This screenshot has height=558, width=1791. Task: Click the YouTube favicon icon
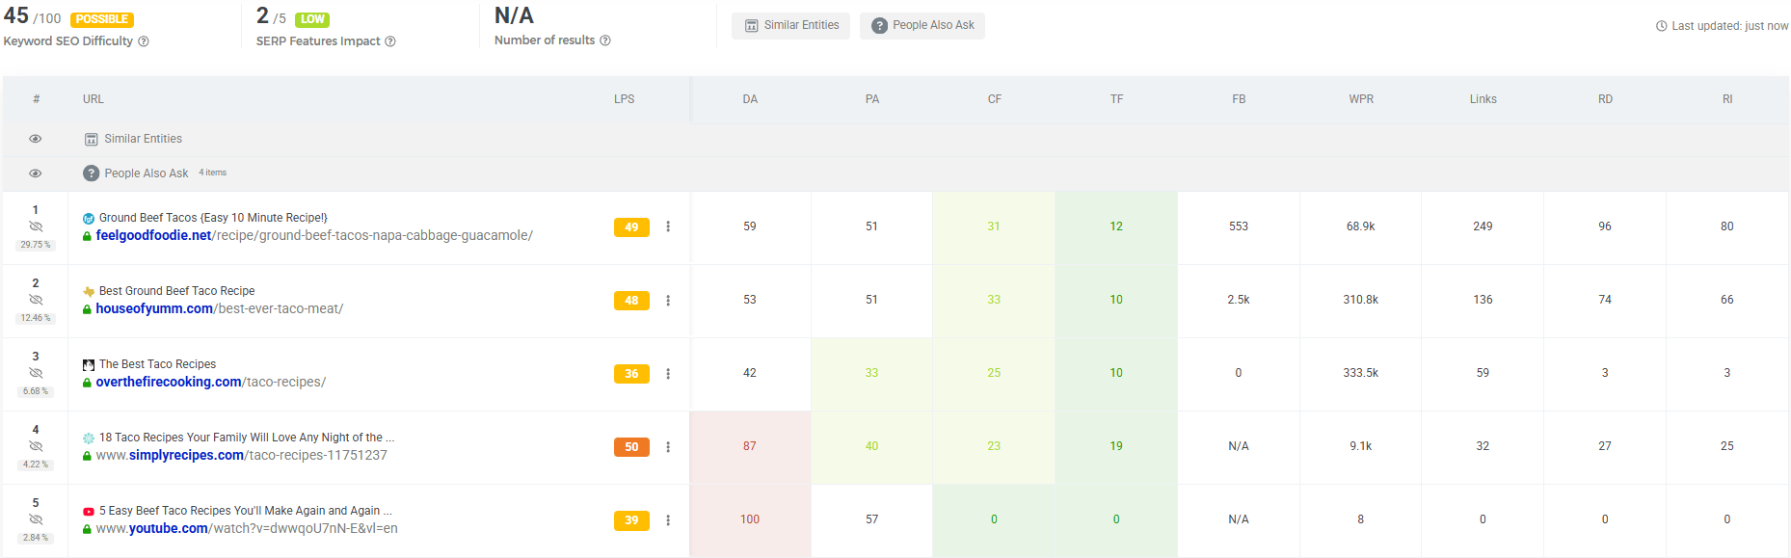[x=89, y=512]
